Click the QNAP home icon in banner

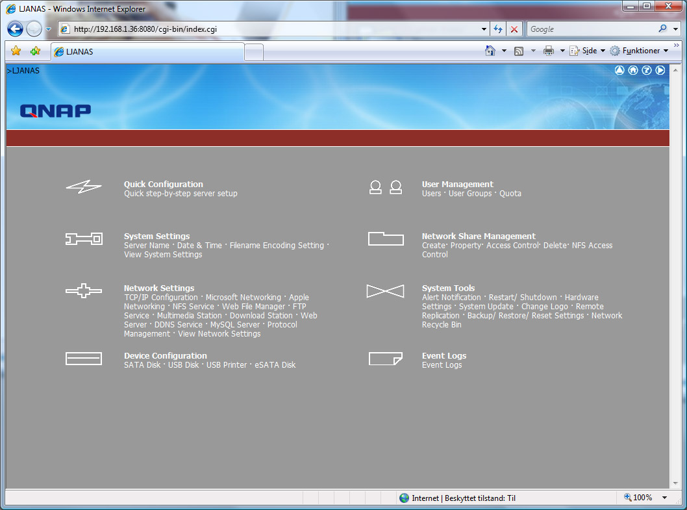point(633,70)
